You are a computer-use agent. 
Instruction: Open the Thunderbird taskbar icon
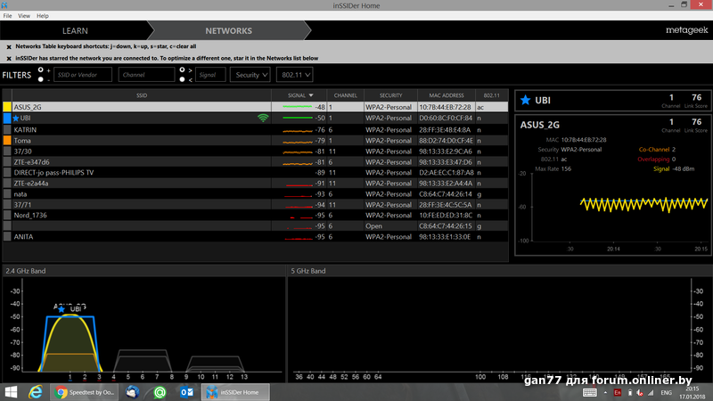pyautogui.click(x=132, y=392)
